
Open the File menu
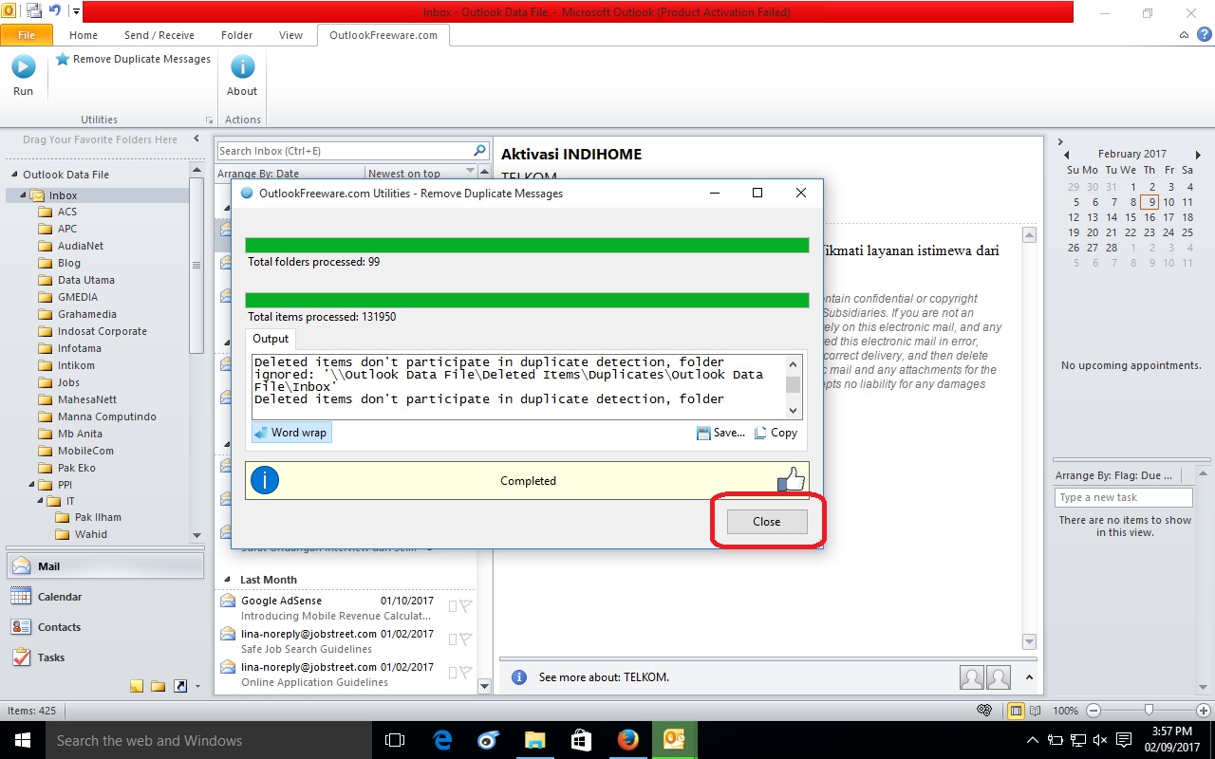pos(28,34)
